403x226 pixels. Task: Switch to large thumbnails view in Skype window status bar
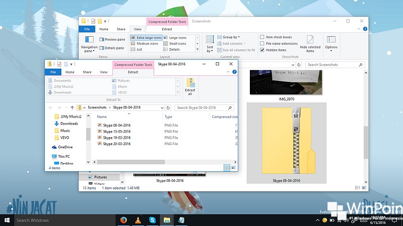click(x=233, y=168)
